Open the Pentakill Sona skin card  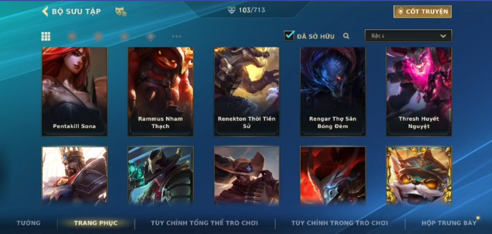[74, 92]
